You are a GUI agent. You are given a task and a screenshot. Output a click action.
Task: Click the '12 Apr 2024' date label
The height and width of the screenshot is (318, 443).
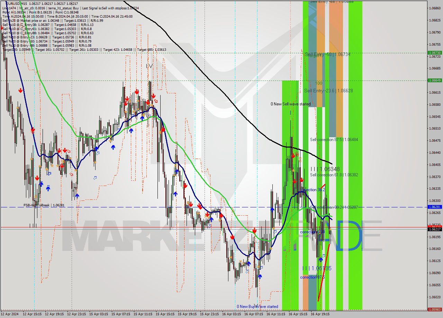(x=10, y=315)
